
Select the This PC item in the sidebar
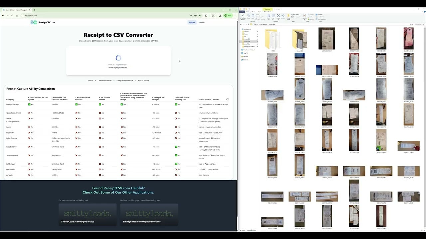[245, 53]
